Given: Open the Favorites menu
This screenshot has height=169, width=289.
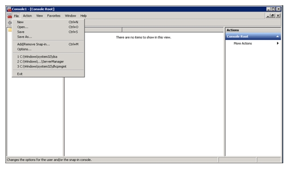Looking at the screenshot, I should click(53, 16).
